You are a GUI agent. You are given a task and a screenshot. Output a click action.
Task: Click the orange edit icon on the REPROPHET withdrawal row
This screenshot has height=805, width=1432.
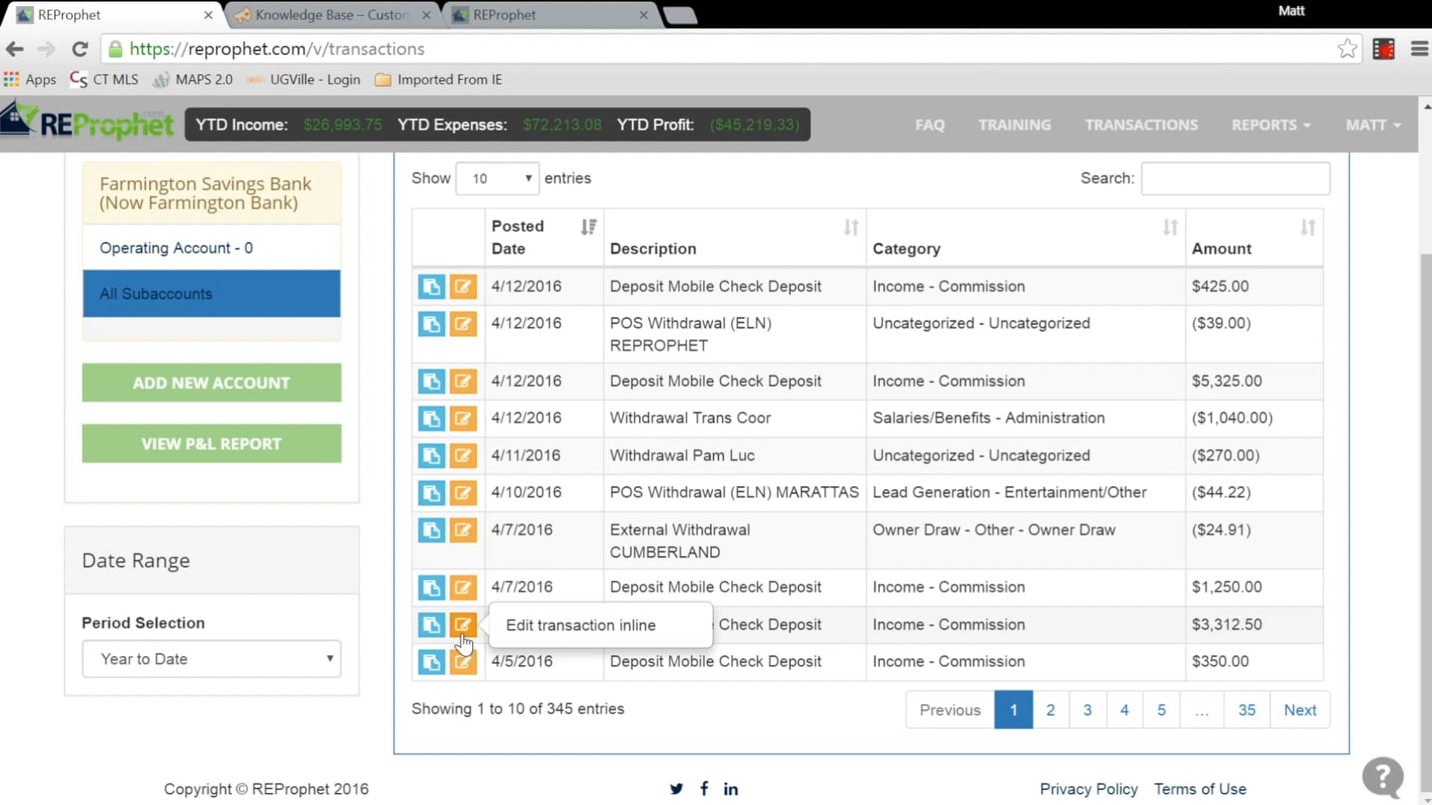click(462, 324)
